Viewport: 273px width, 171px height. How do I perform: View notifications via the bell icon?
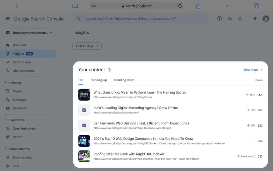point(240,18)
